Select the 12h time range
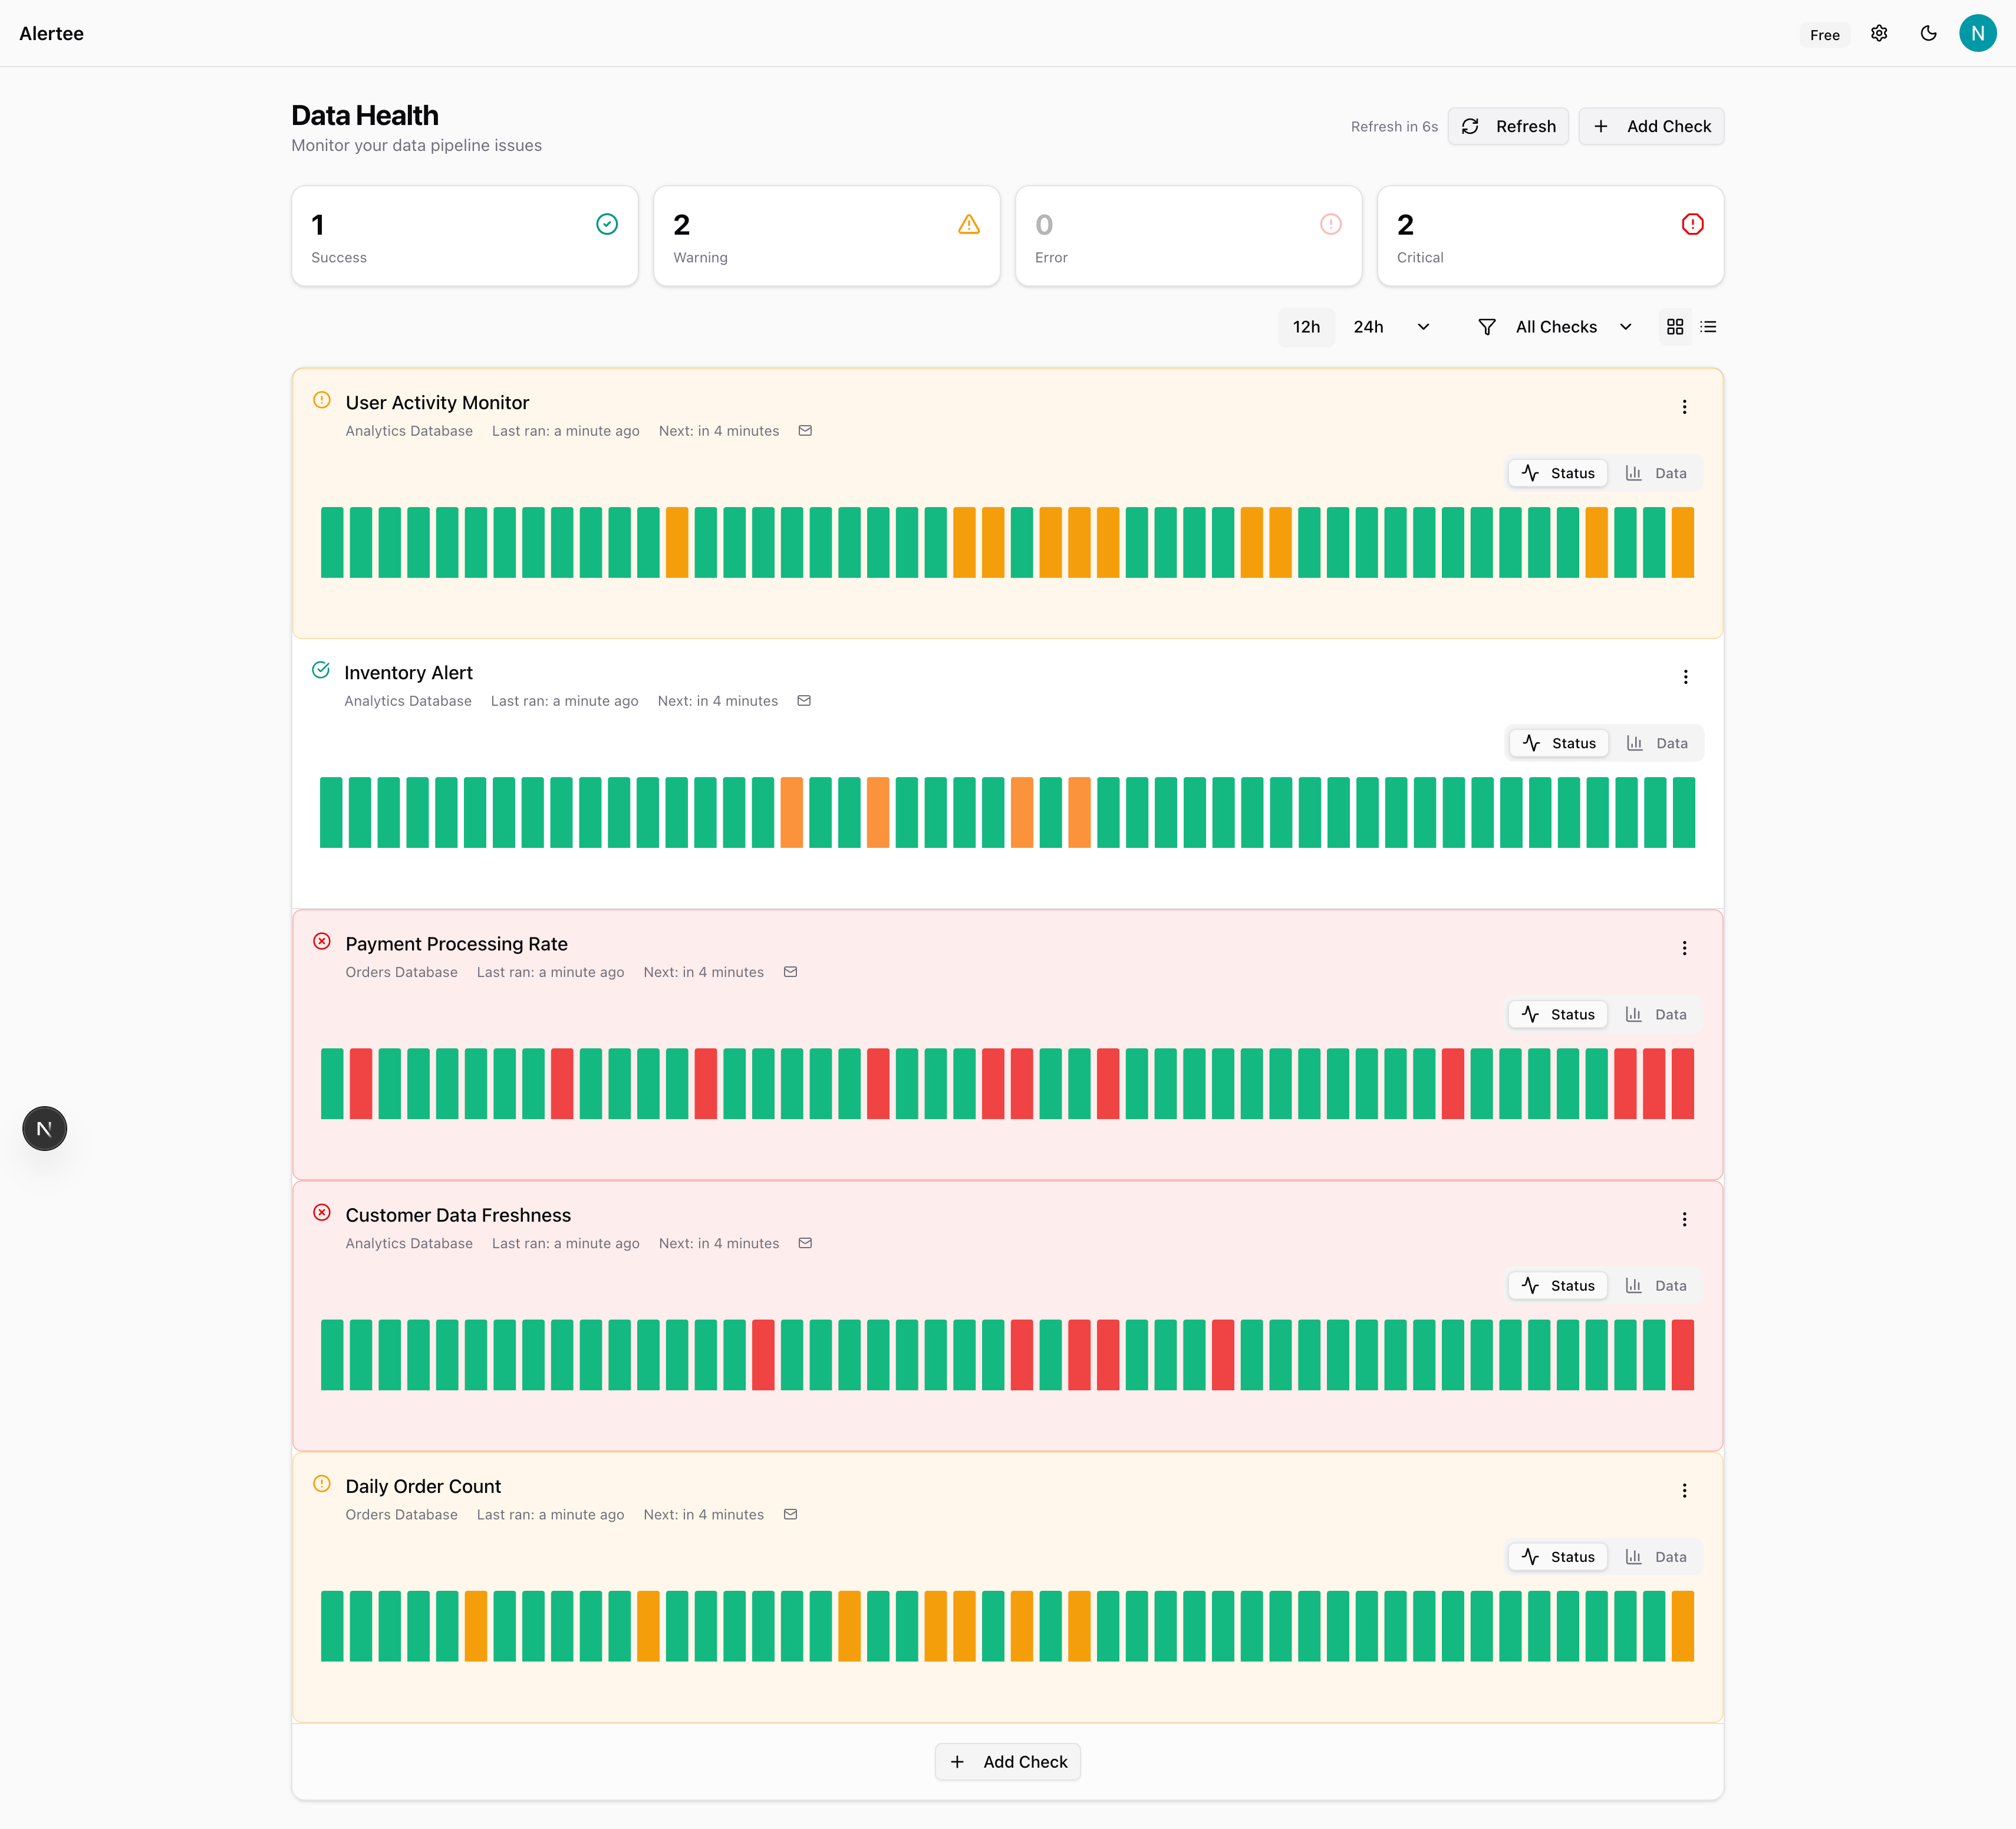The height and width of the screenshot is (1829, 2016). 1306,327
